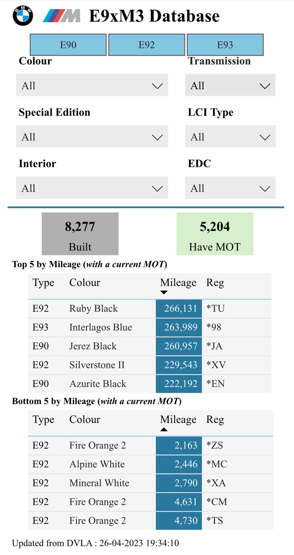294x555 pixels.
Task: Open the Transmission dropdown
Action: tap(230, 85)
